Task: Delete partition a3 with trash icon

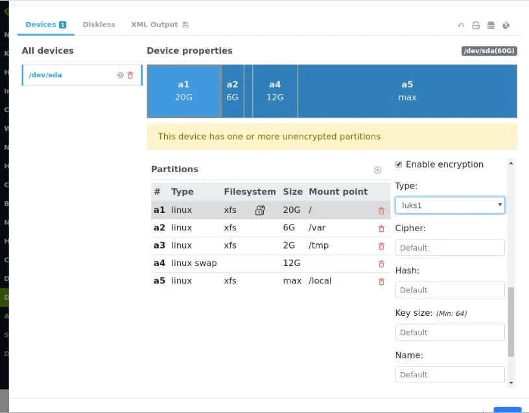Action: click(381, 246)
